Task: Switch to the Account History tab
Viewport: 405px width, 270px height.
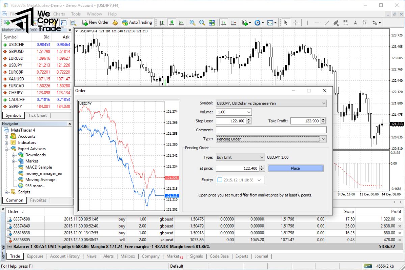Action: [65, 256]
